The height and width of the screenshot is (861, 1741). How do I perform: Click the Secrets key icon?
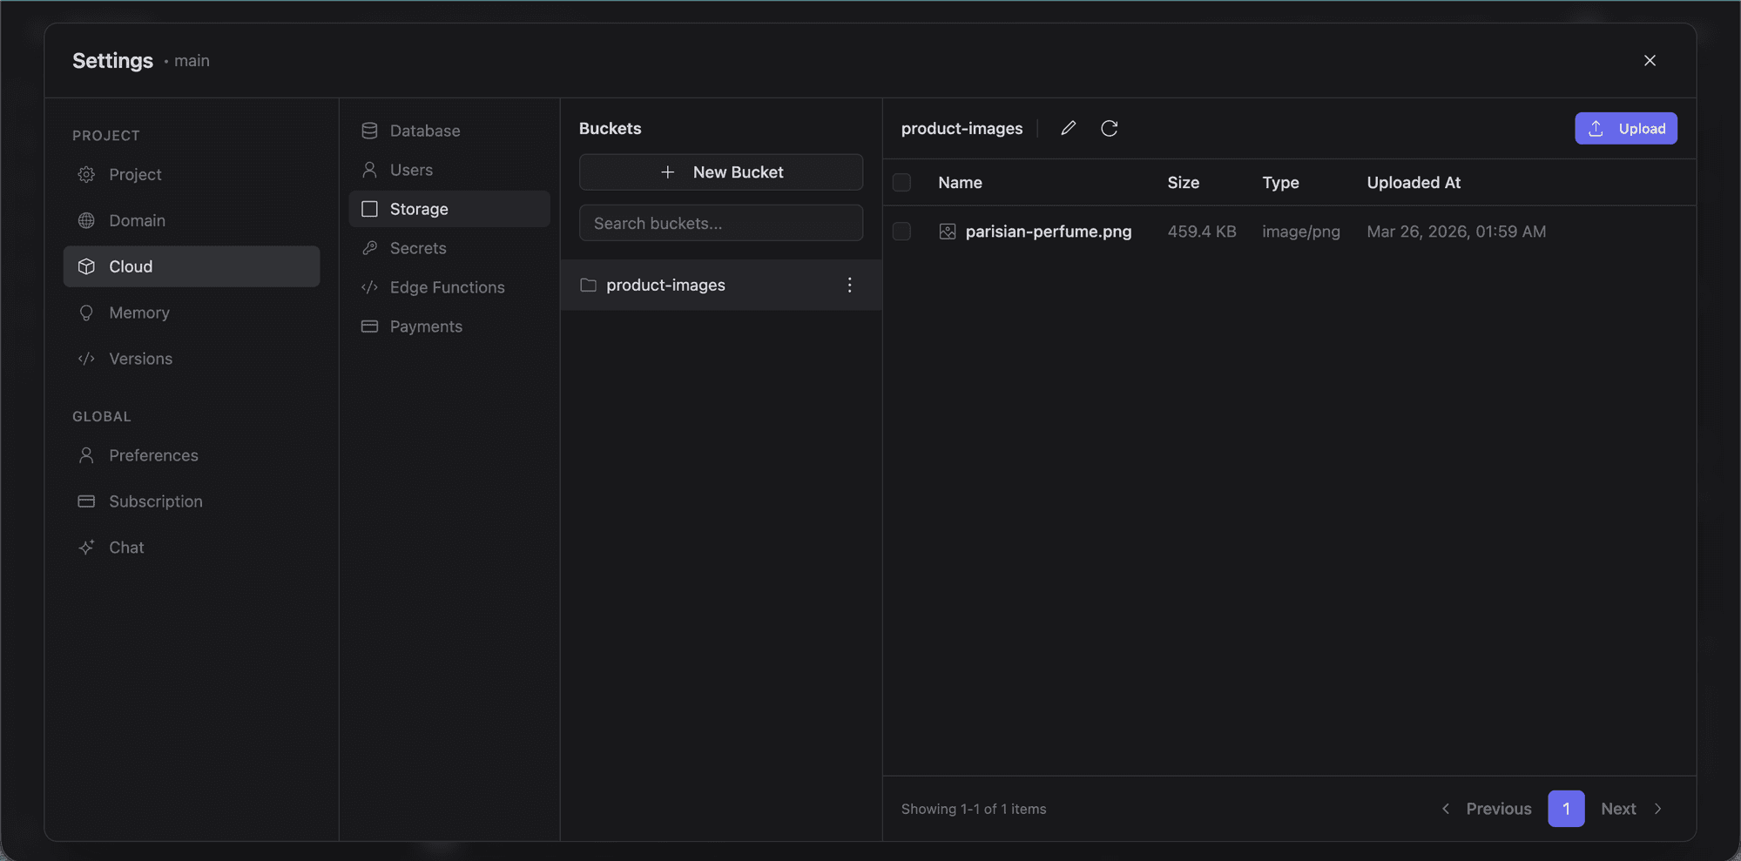(x=369, y=248)
